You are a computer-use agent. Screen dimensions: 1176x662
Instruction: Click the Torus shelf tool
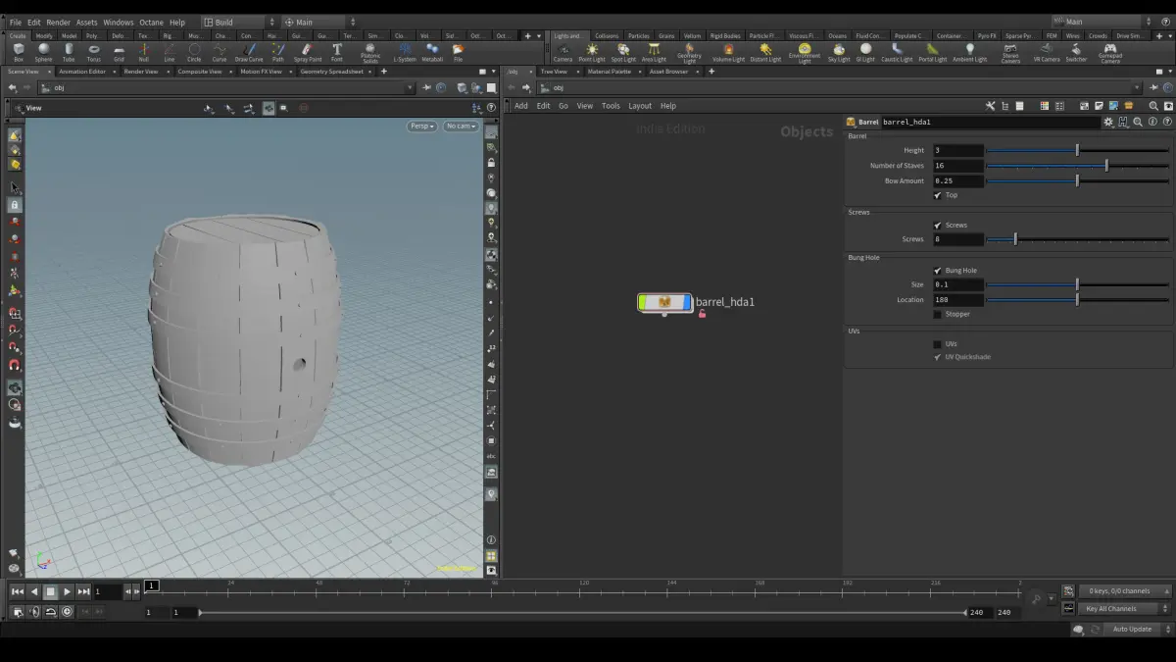tap(94, 51)
